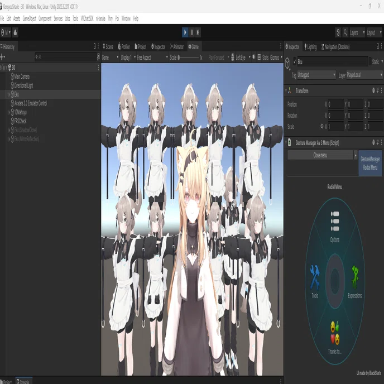Open the Transform component help icon

tap(373, 91)
